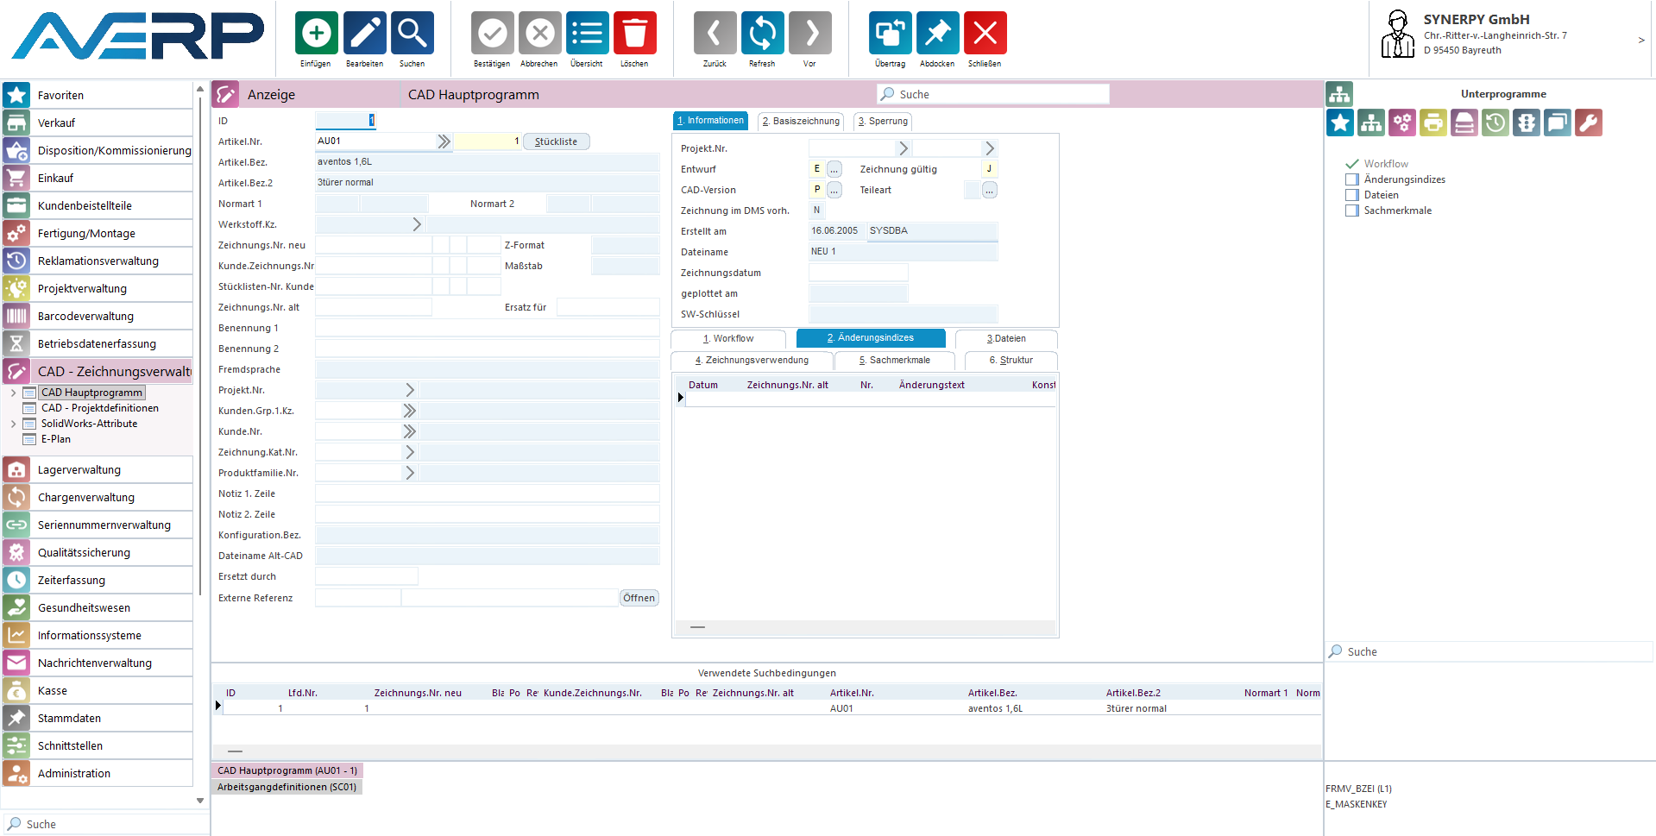Expand the CAD Hauptprogramm tree node

tap(13, 393)
